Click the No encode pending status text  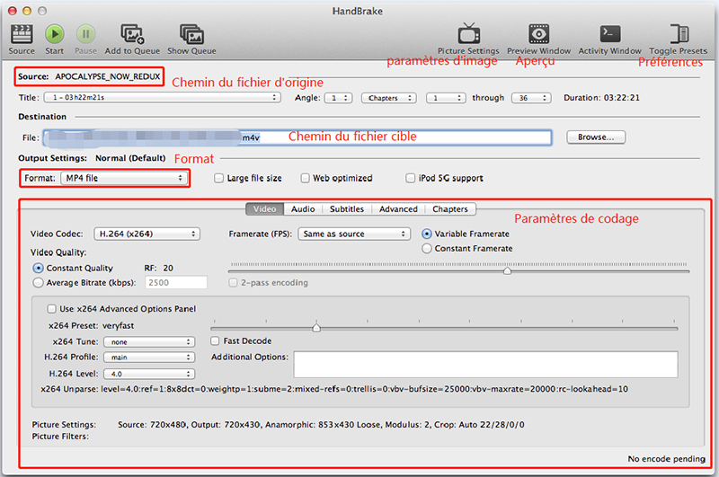[666, 459]
